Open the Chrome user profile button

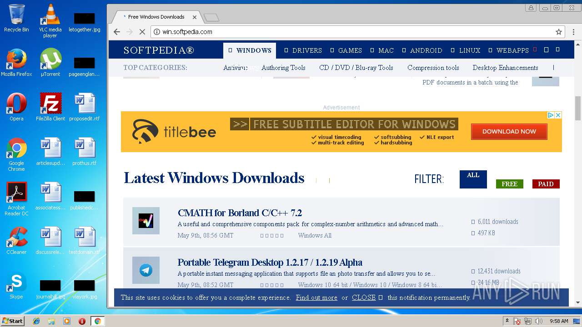(x=531, y=8)
